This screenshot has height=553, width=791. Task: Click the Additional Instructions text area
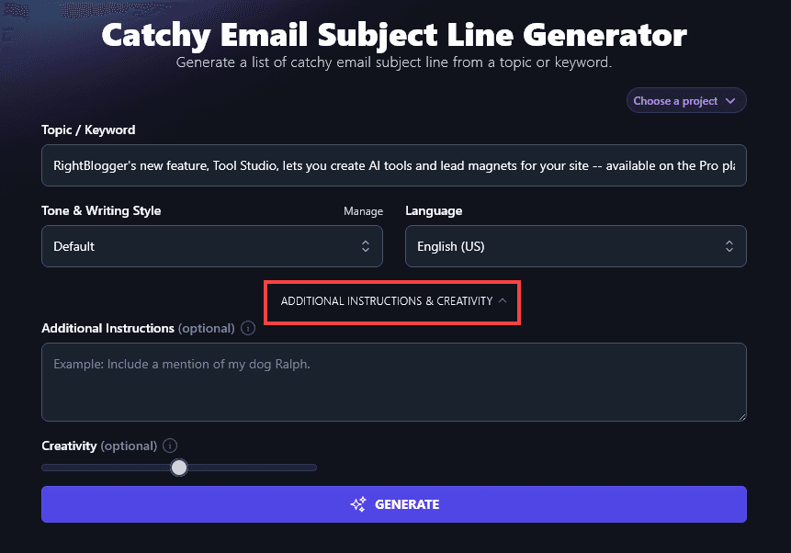(394, 381)
